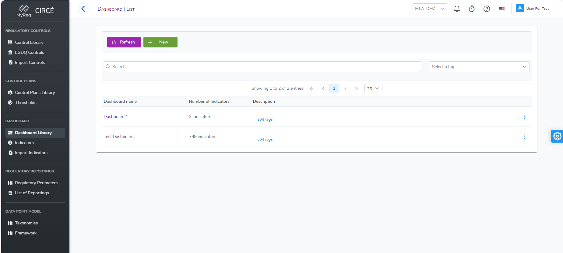
Task: Click the Thresholds palette icon
Action: point(10,102)
